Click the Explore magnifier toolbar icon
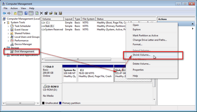197x112 pixels. point(55,13)
